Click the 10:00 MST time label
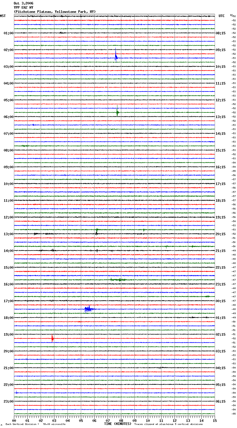Viewport: 237px width, 428px height. click(9, 184)
